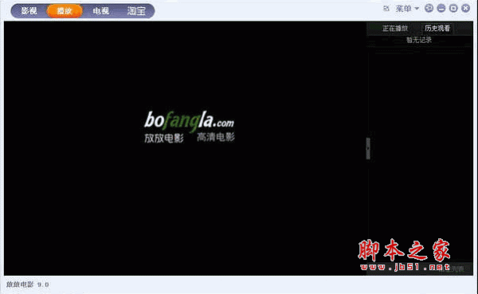The height and width of the screenshot is (294, 478).
Task: Click the 高清电影 caption text
Action: [216, 137]
